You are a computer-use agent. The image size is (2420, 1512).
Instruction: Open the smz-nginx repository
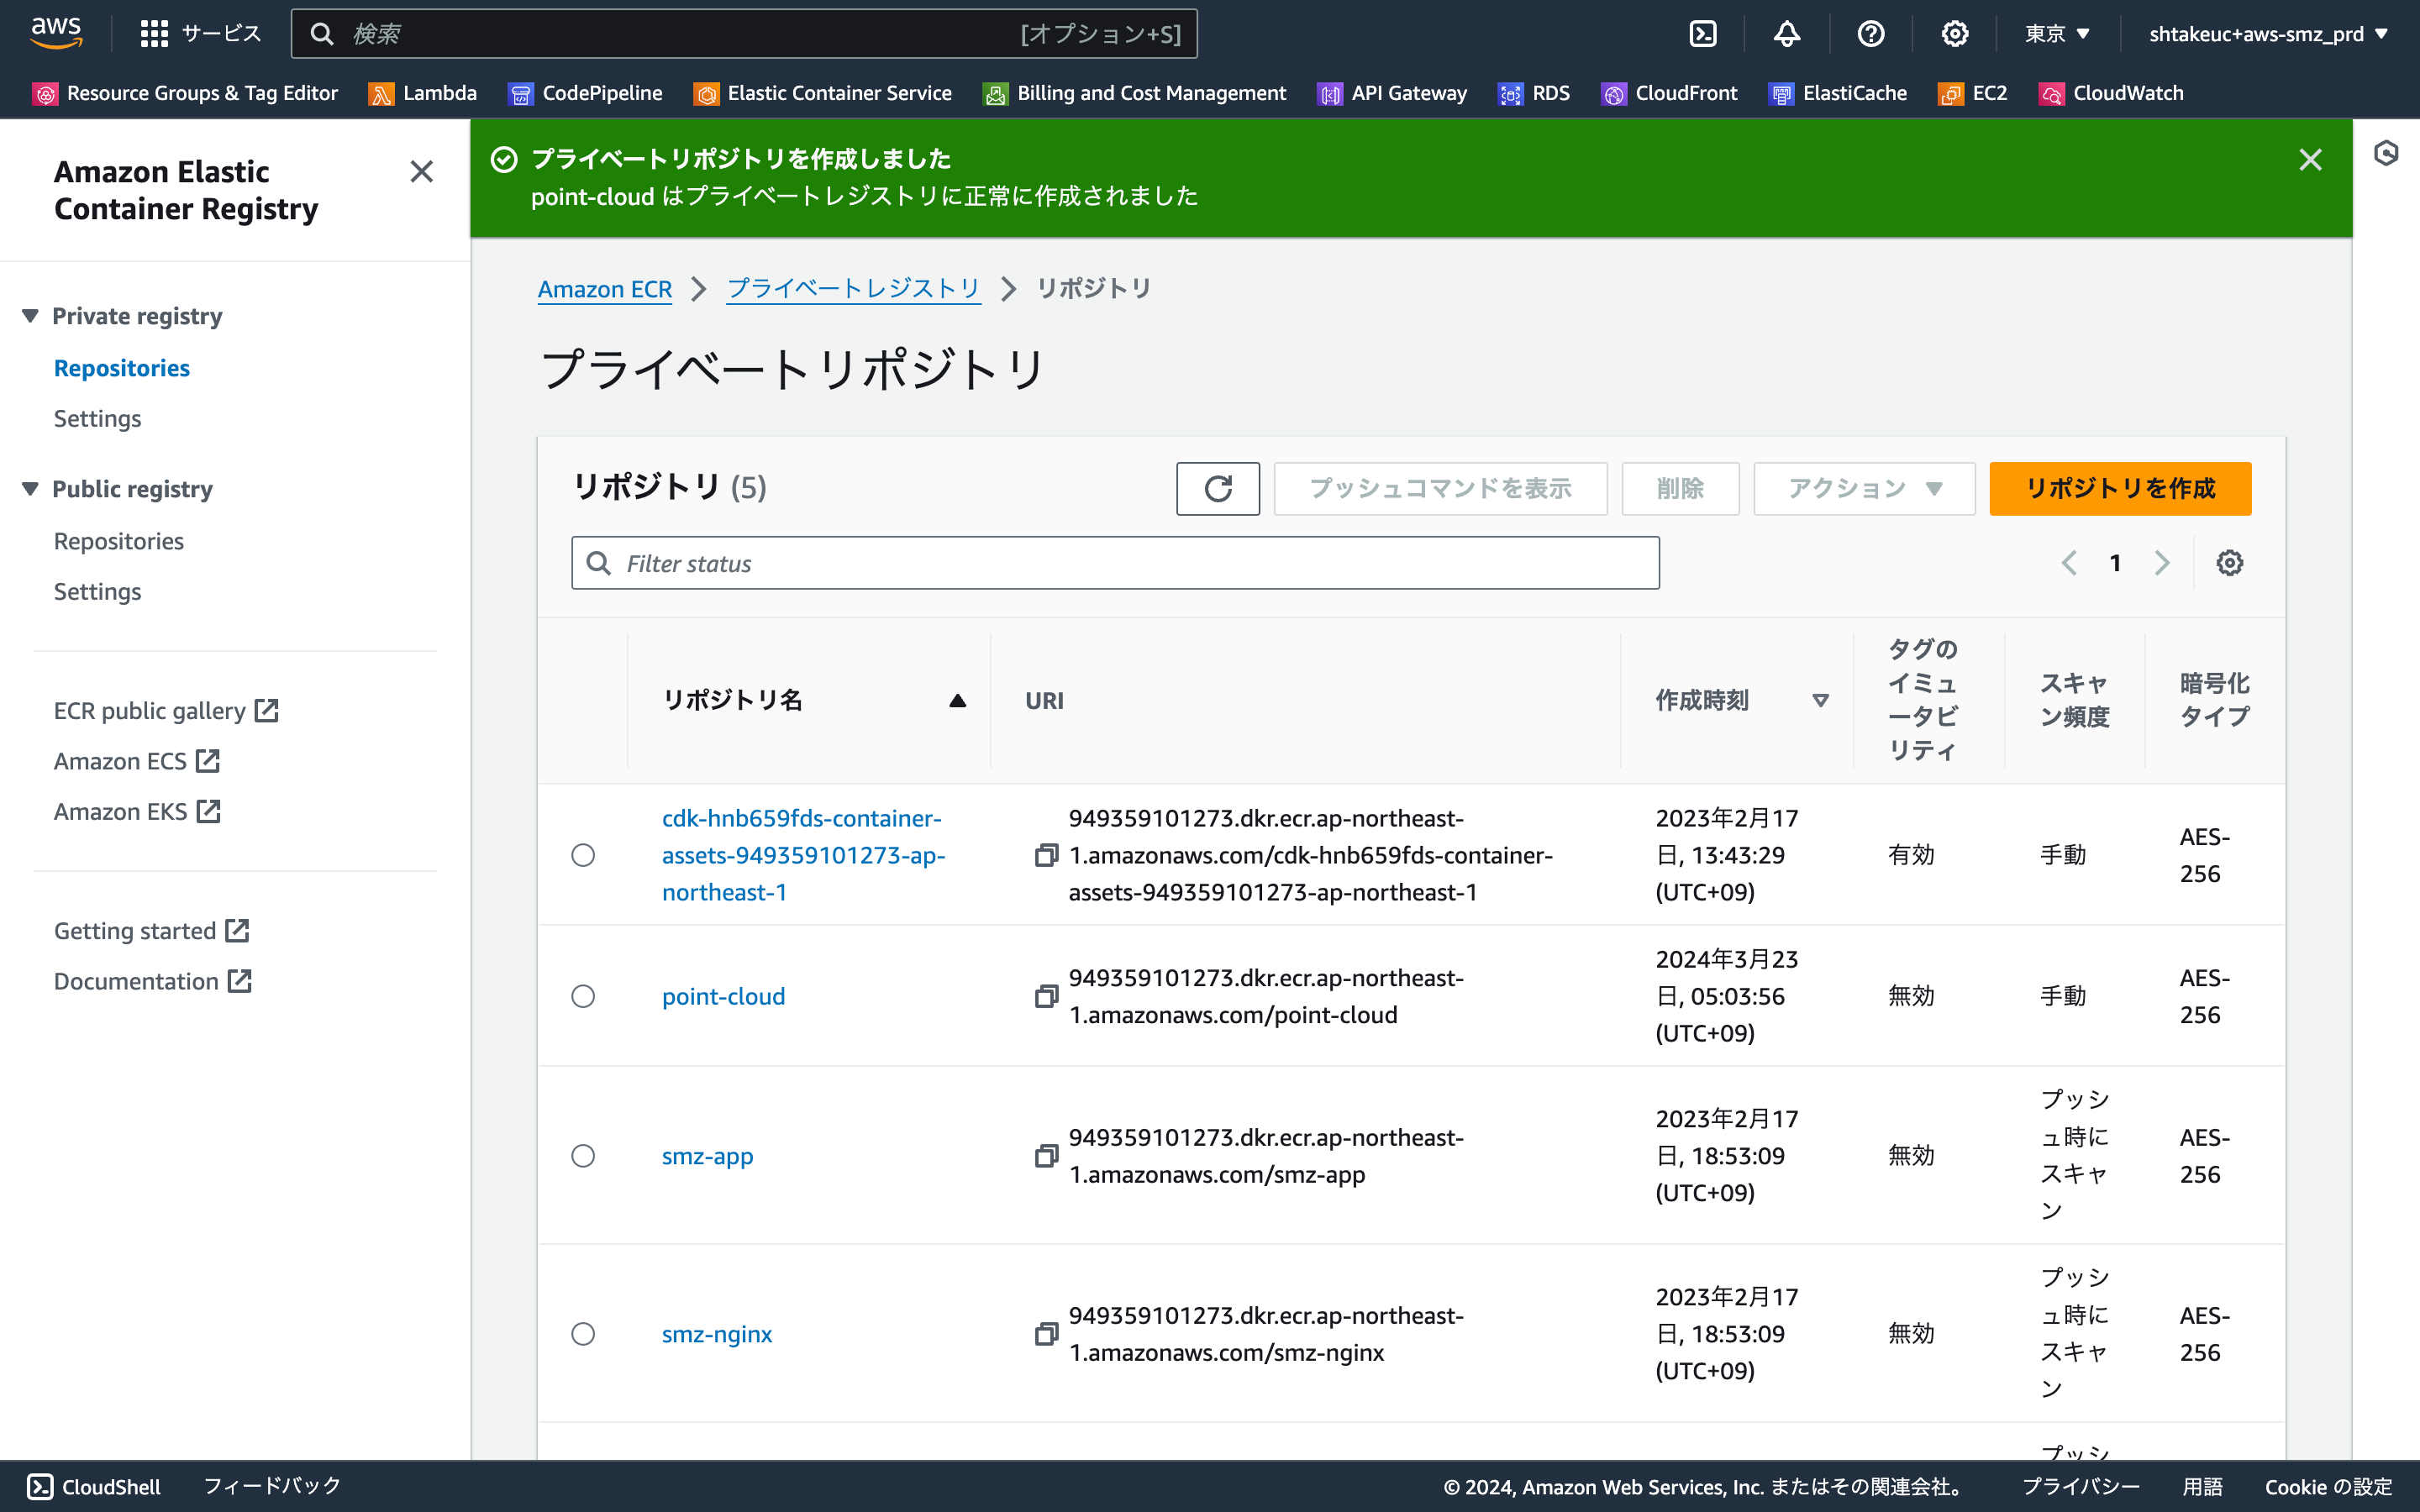[717, 1334]
